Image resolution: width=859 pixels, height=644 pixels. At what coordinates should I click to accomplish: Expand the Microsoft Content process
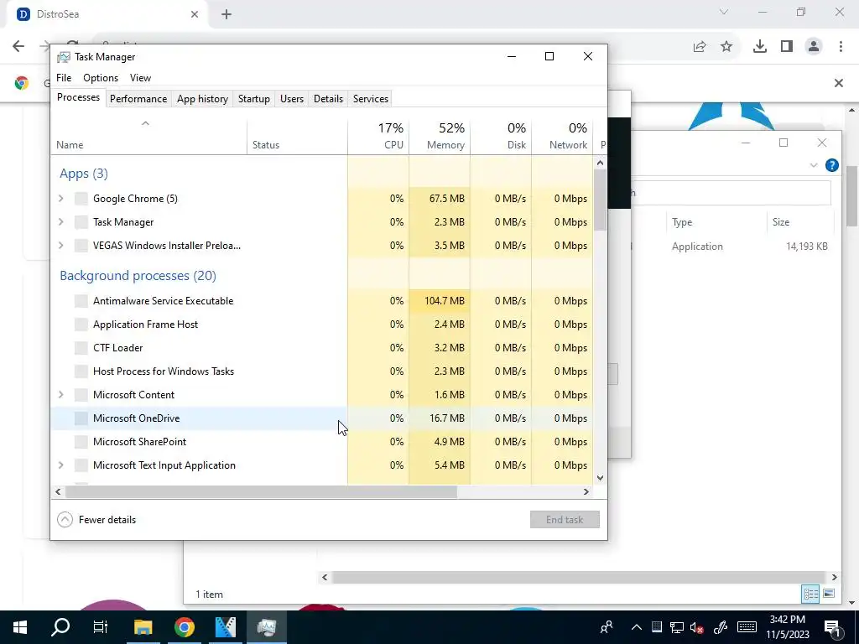click(60, 394)
